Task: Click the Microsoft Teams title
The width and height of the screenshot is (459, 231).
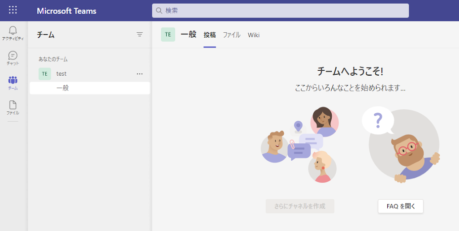Action: coord(66,11)
